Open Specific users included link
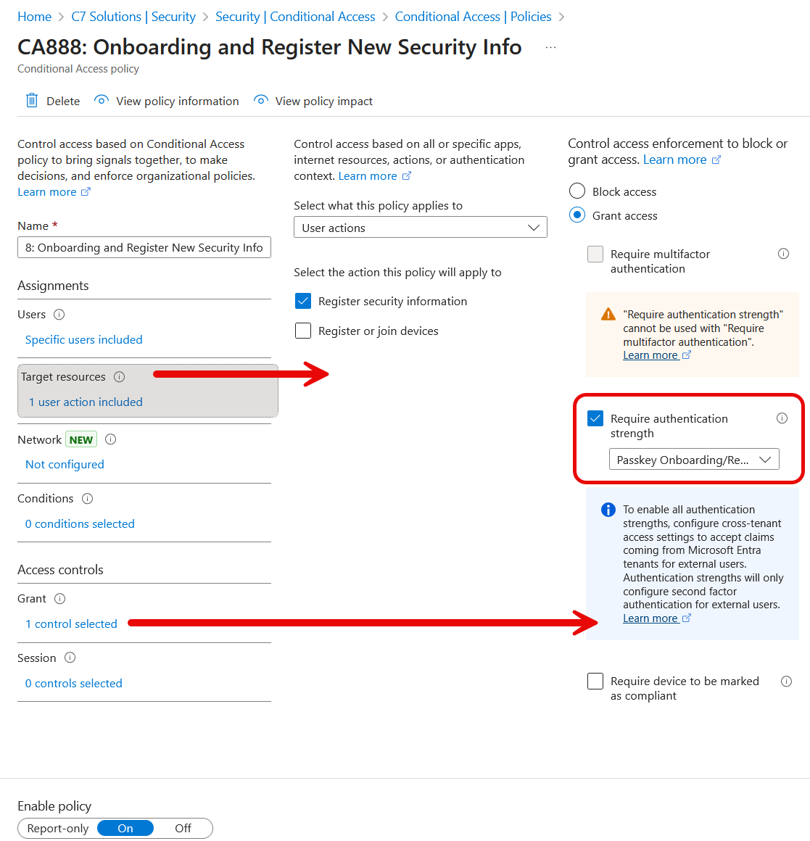Image resolution: width=810 pixels, height=841 pixels. point(84,340)
